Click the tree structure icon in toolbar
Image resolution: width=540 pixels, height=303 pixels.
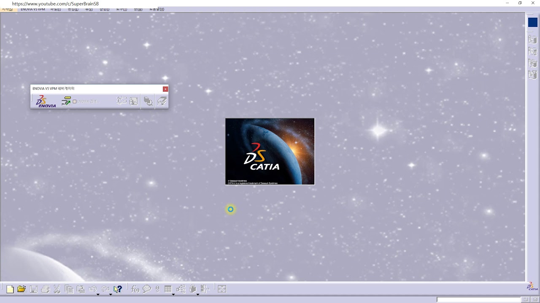181,289
